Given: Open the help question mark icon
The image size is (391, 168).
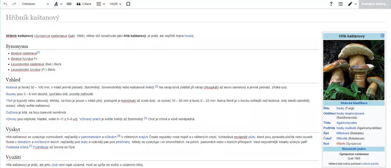Looking at the screenshot, I should [x=331, y=4].
